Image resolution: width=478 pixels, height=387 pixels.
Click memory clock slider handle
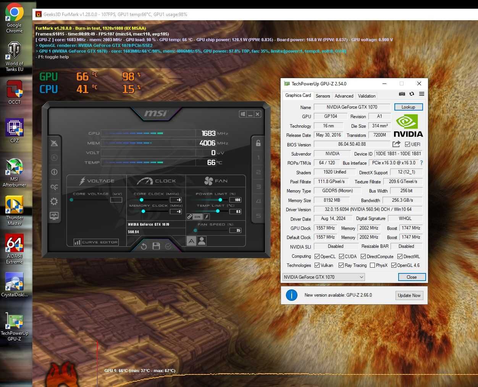tap(143, 211)
